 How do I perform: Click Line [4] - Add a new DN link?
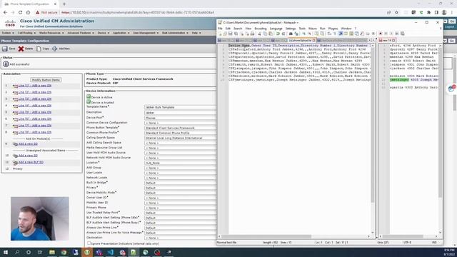coord(35,106)
